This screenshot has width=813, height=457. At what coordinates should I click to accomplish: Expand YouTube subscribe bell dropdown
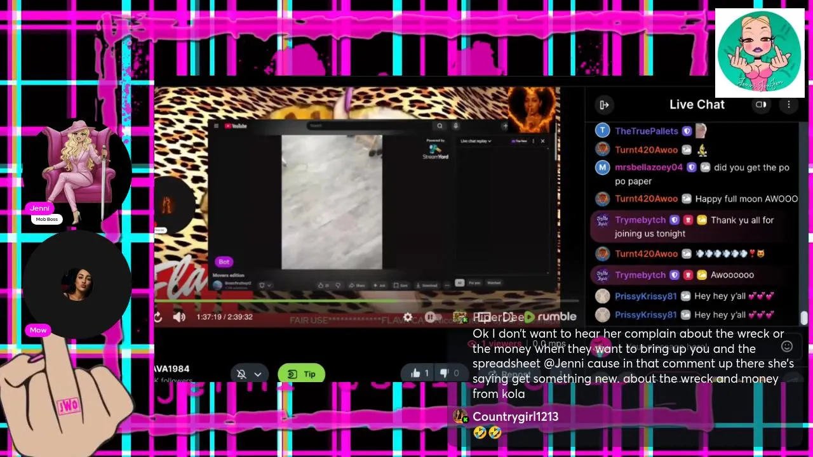(266, 285)
